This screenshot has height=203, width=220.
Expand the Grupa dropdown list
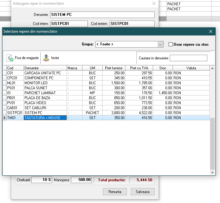click(160, 44)
